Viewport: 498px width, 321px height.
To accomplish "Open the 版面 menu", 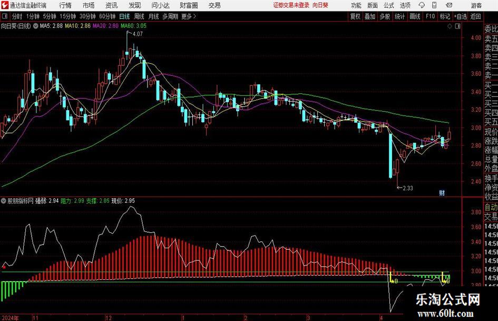I will 373,5.
